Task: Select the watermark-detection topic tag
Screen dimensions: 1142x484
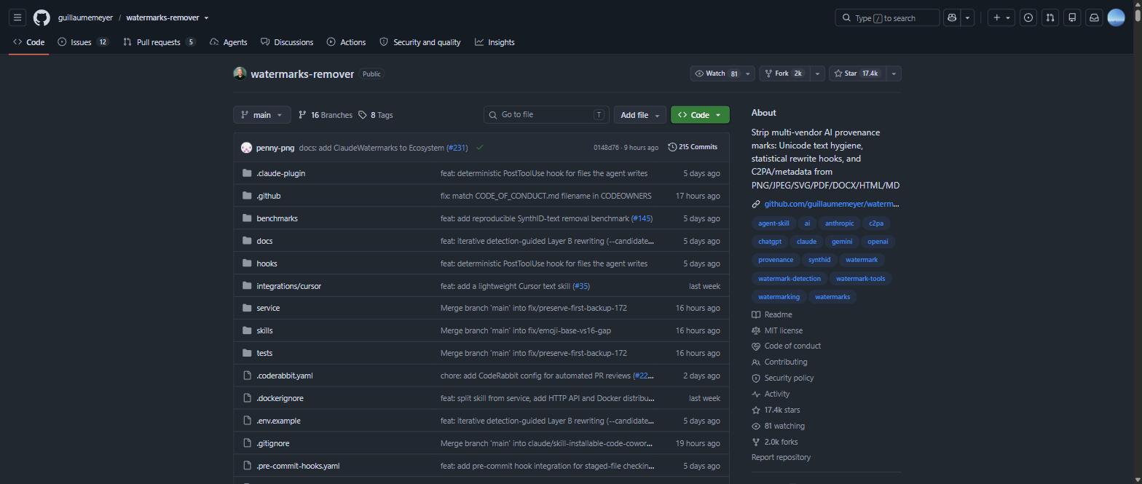Action: 789,279
